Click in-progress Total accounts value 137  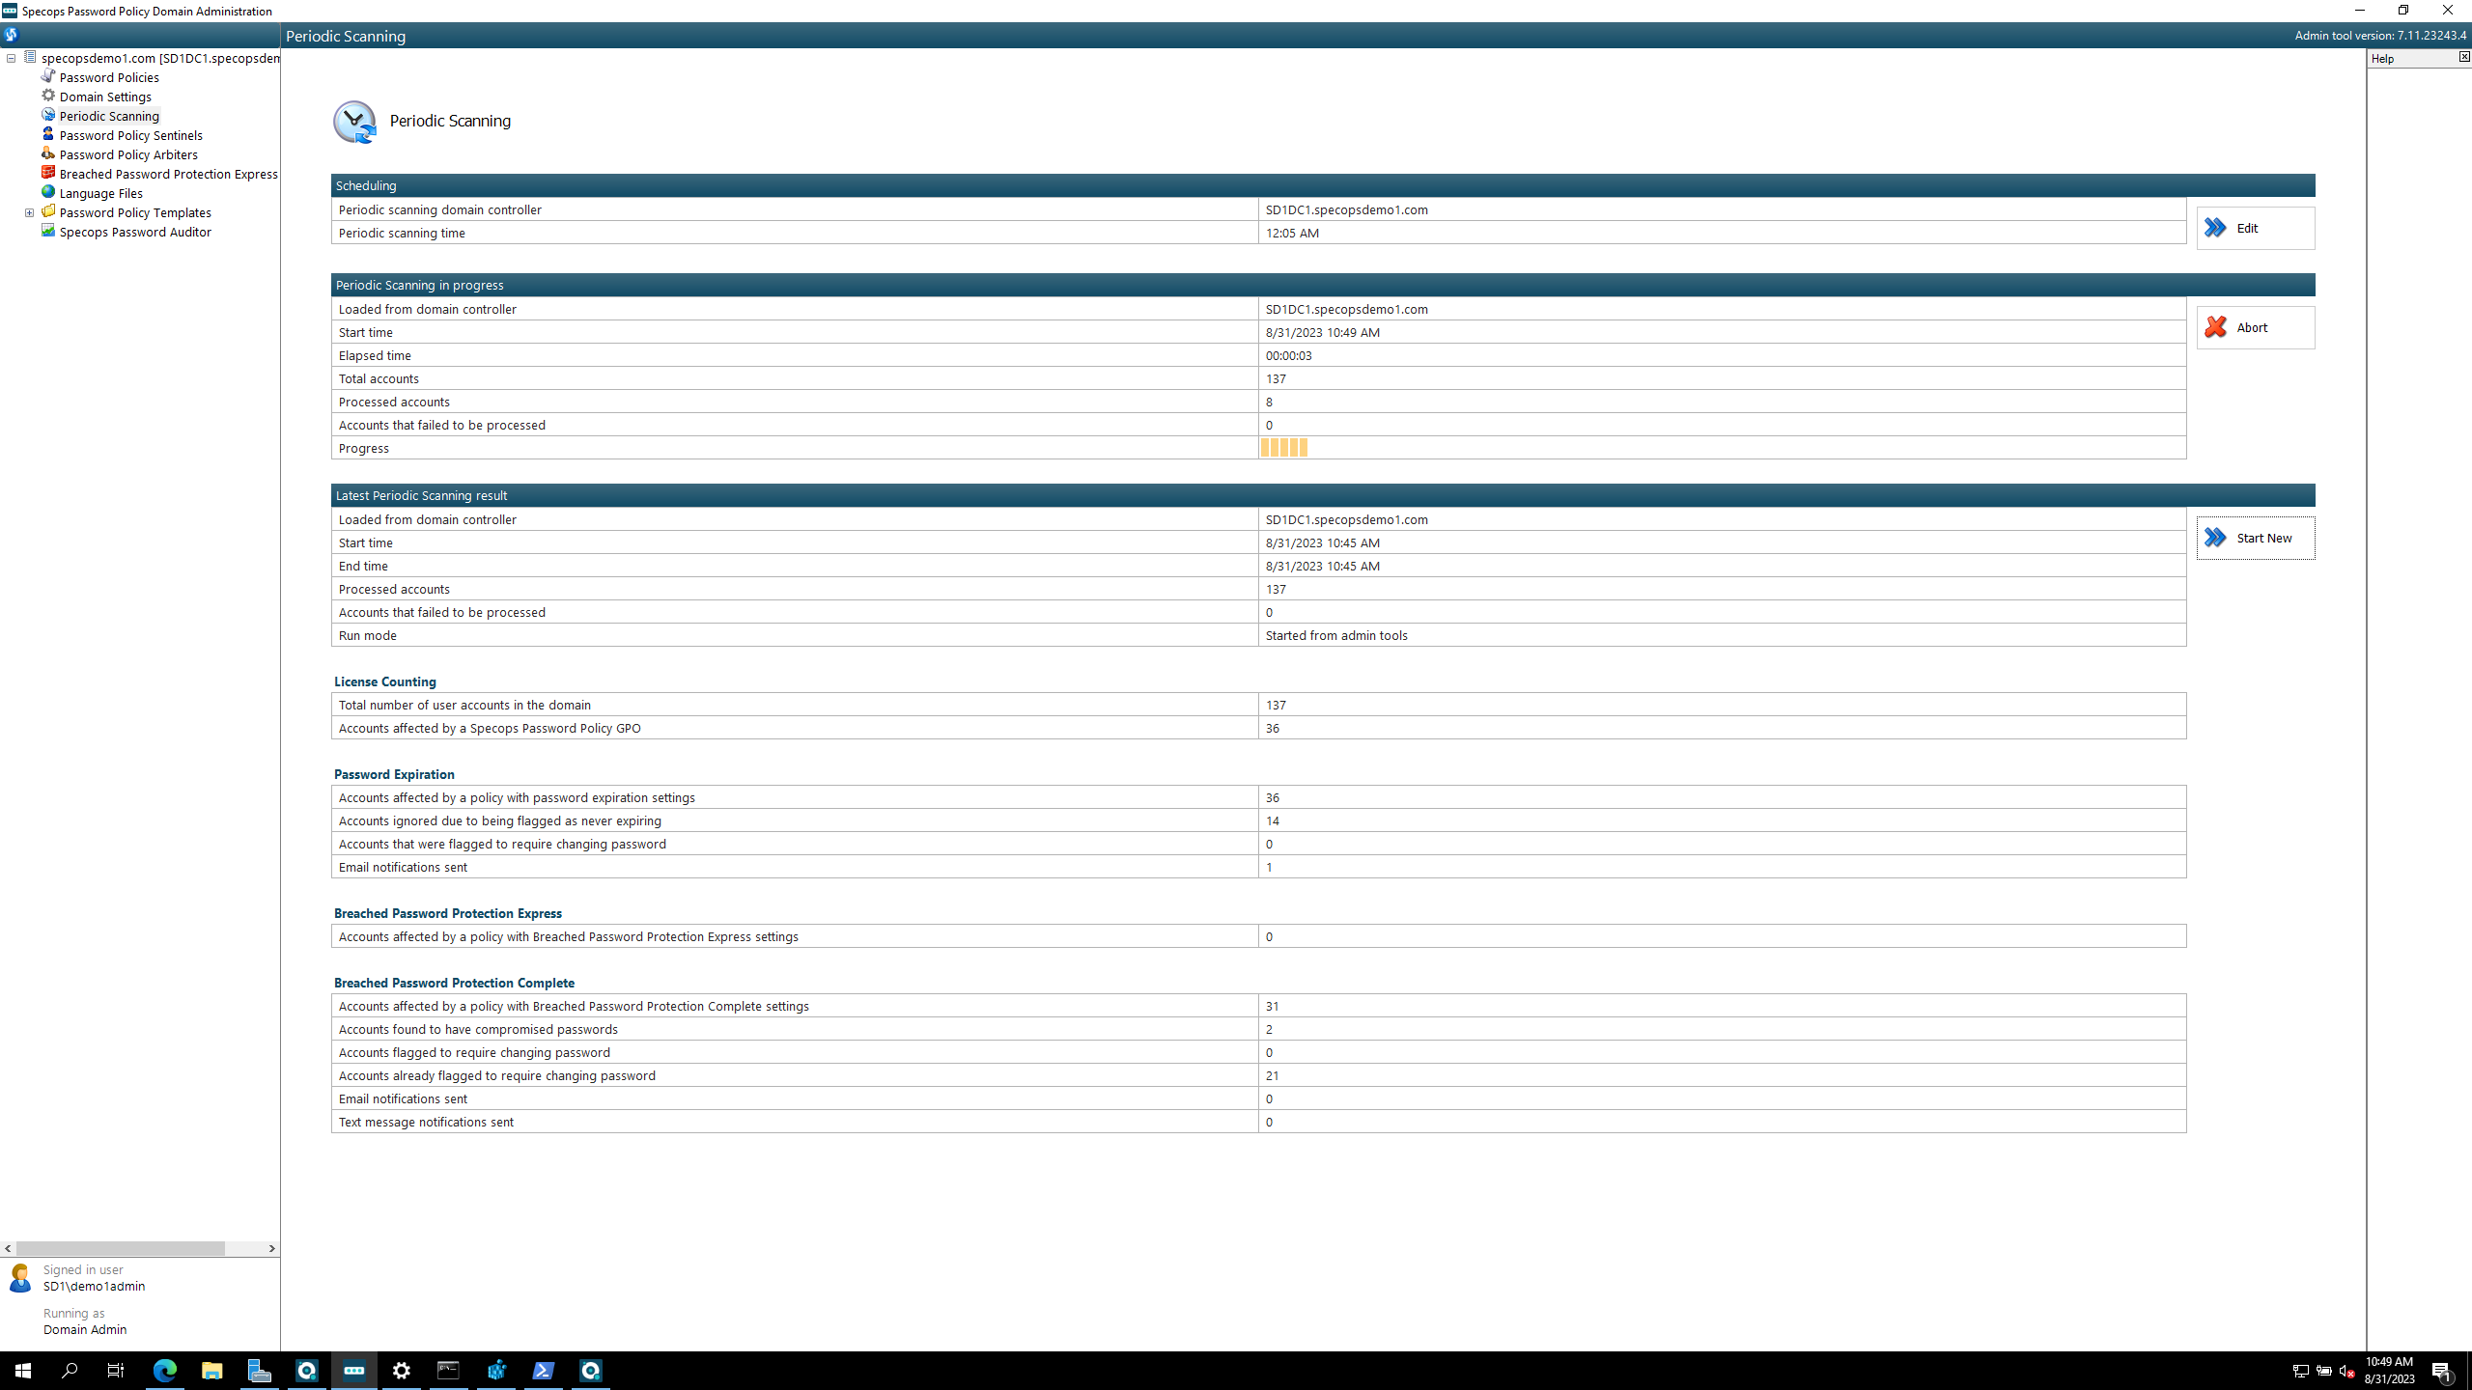click(1276, 378)
